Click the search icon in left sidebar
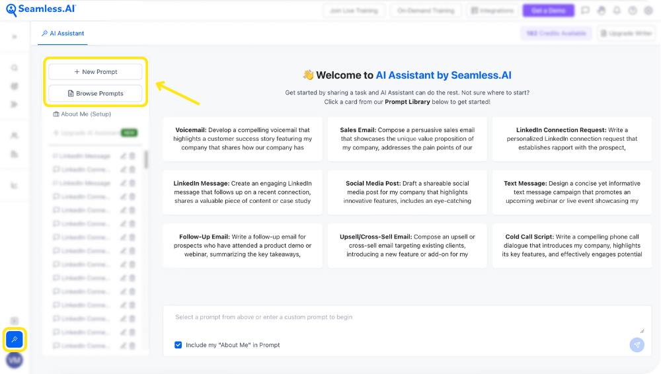Image resolution: width=661 pixels, height=374 pixels. (x=15, y=68)
